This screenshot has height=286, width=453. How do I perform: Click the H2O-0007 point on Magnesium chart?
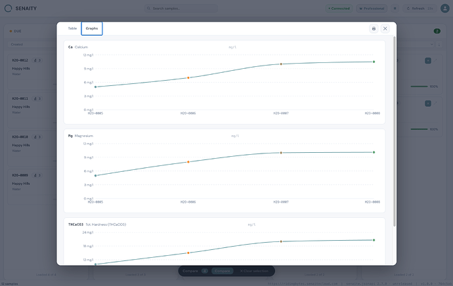[281, 153]
